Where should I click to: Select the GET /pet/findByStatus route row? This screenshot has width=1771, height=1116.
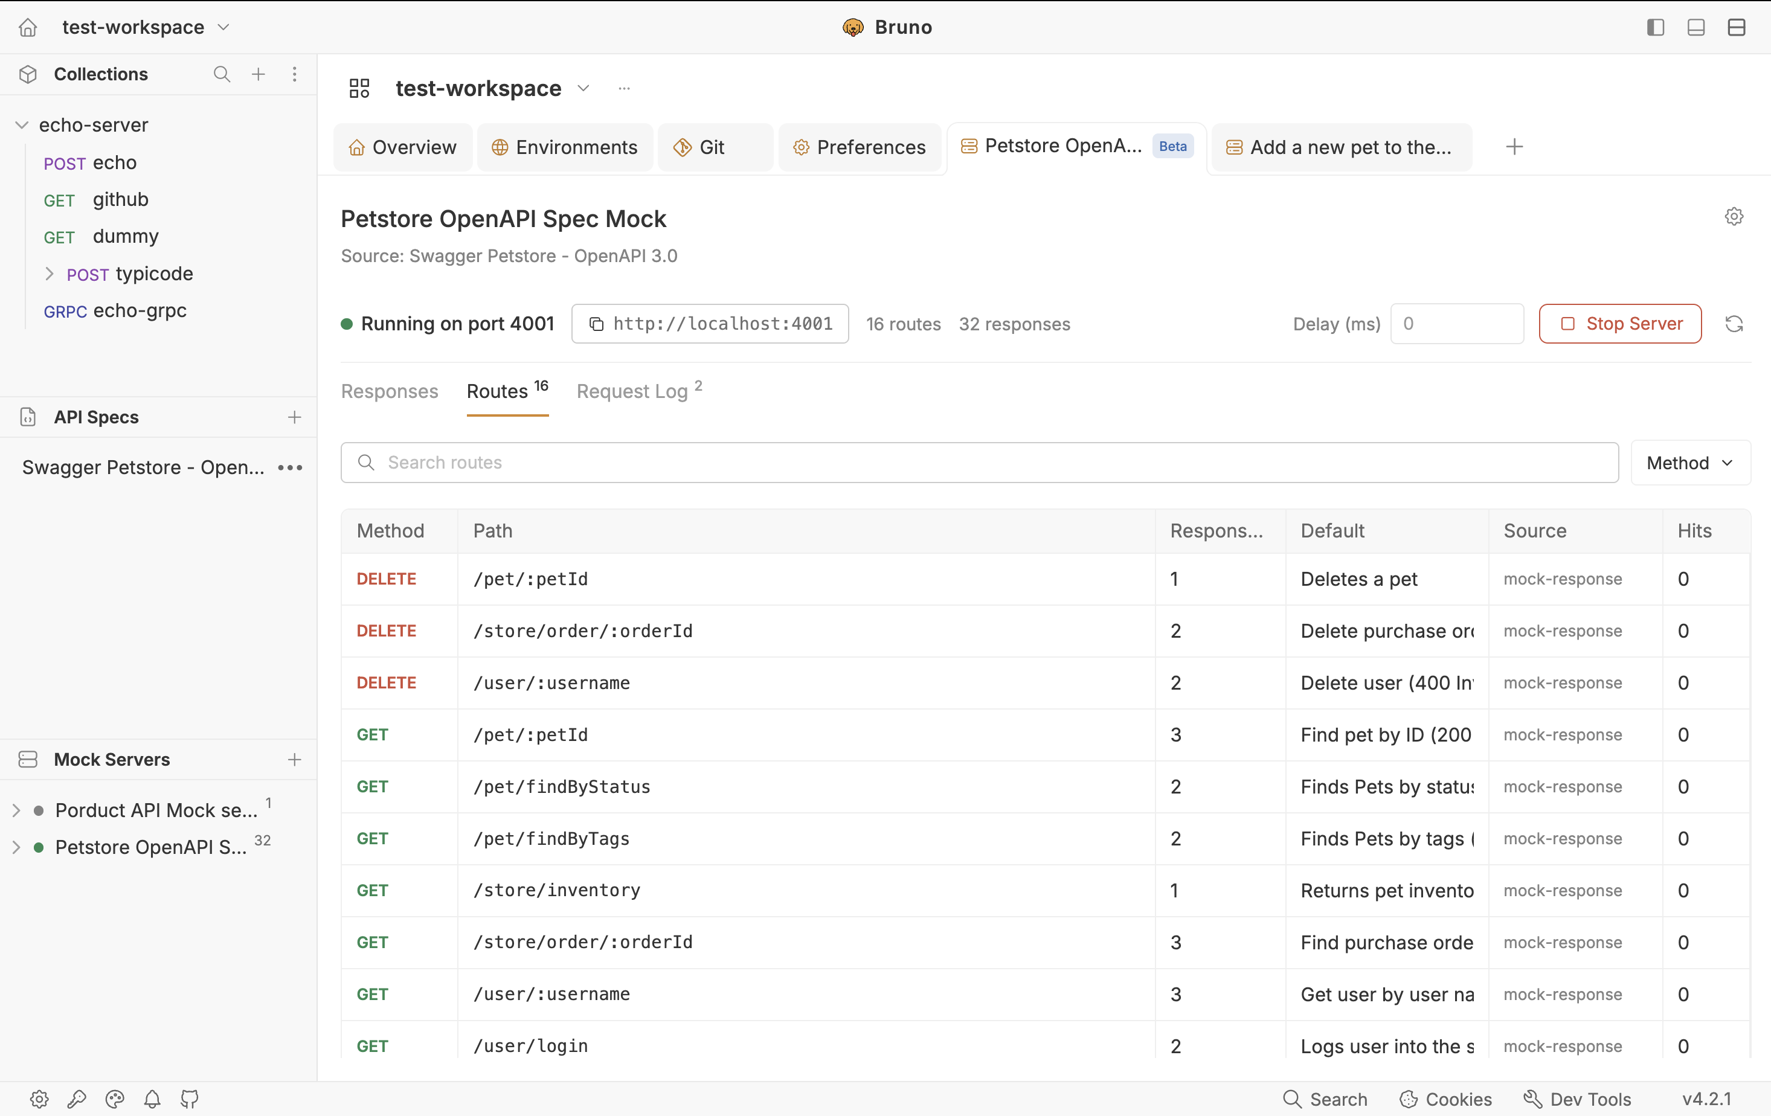point(1045,787)
